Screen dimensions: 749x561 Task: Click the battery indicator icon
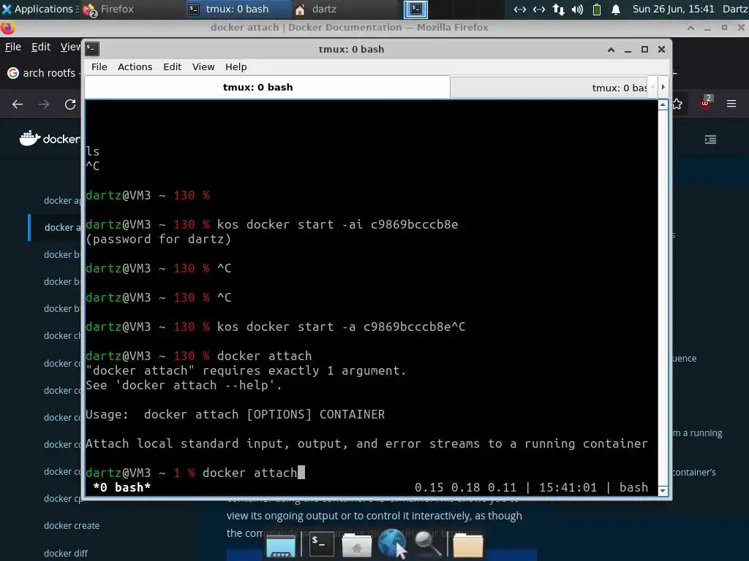click(x=597, y=9)
